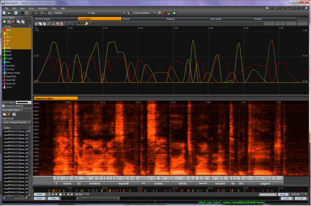Open the Tools menu
Viewport: 311px width, 206px height.
tap(54, 9)
